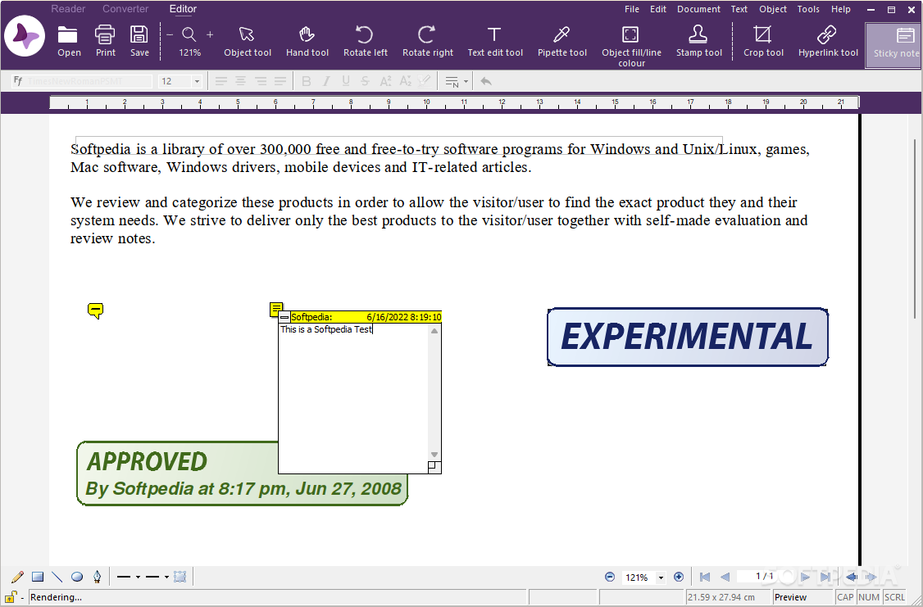Expand the first line style dropdown
Image resolution: width=923 pixels, height=607 pixels.
coord(138,577)
